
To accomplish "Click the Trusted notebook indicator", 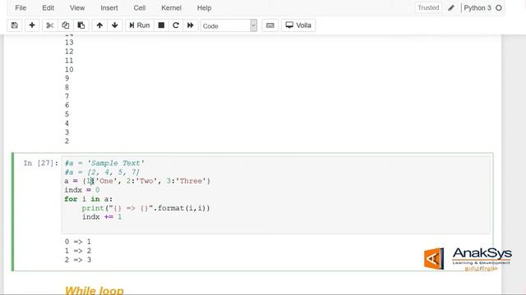I will point(428,7).
